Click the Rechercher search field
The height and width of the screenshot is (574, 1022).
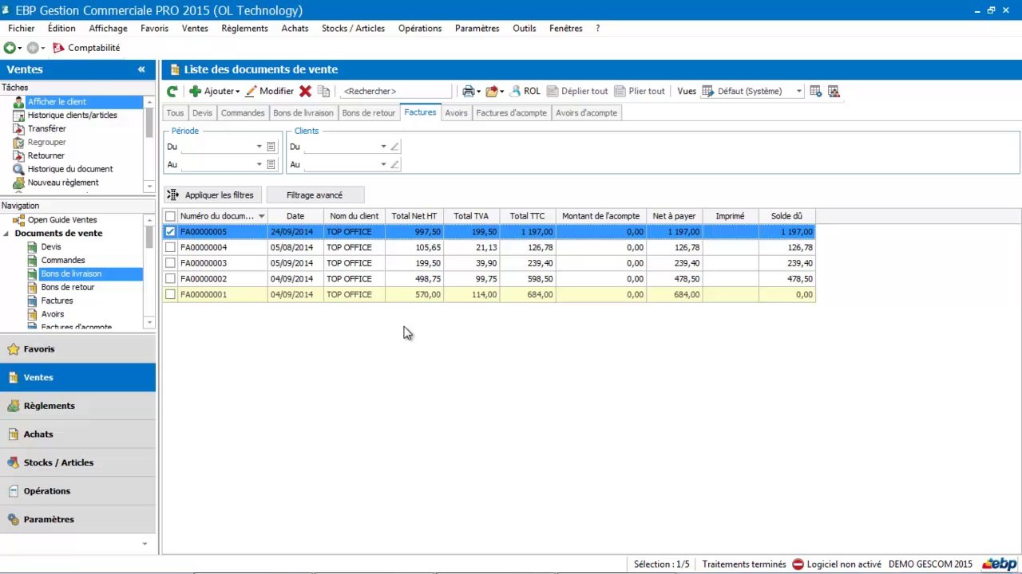(395, 92)
